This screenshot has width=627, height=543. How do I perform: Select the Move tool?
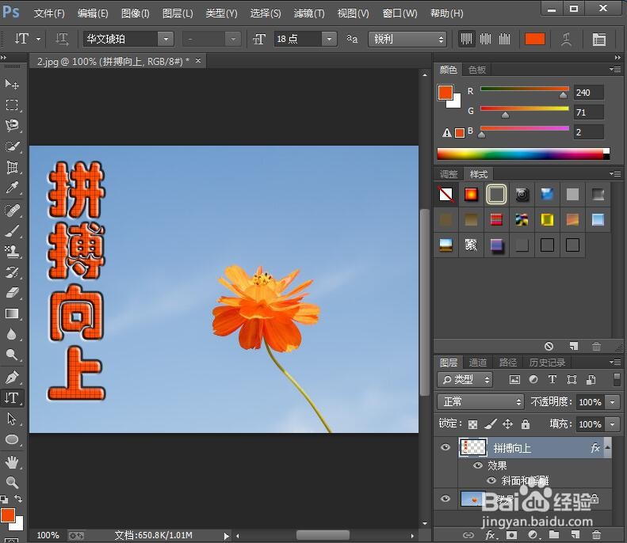(12, 84)
